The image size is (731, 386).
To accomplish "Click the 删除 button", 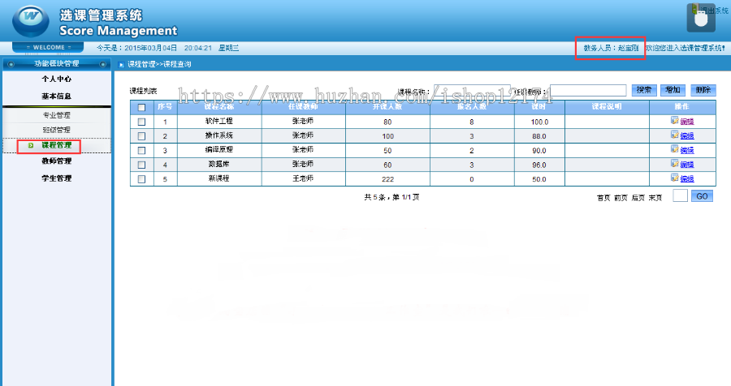I will 703,90.
